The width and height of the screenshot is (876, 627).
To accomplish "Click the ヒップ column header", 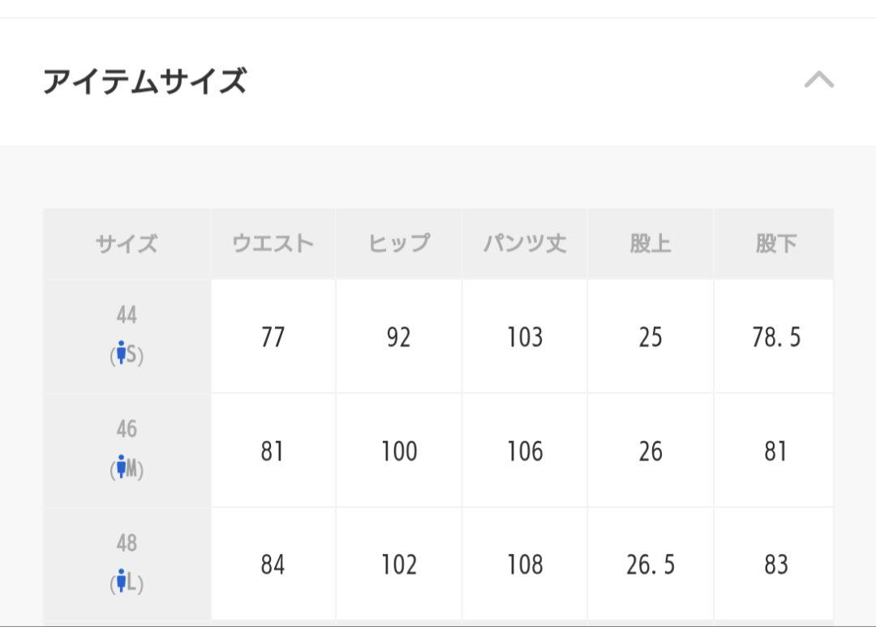I will point(399,244).
